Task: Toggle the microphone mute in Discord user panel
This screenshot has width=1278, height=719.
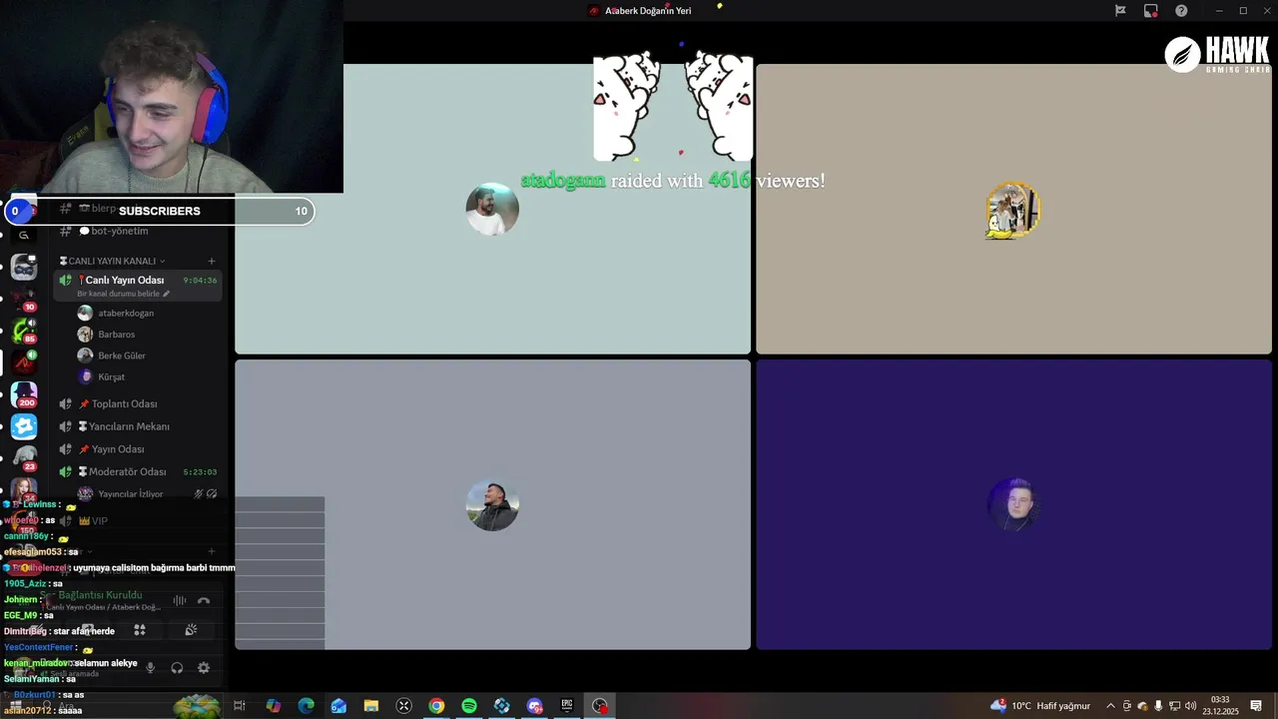Action: (x=151, y=668)
